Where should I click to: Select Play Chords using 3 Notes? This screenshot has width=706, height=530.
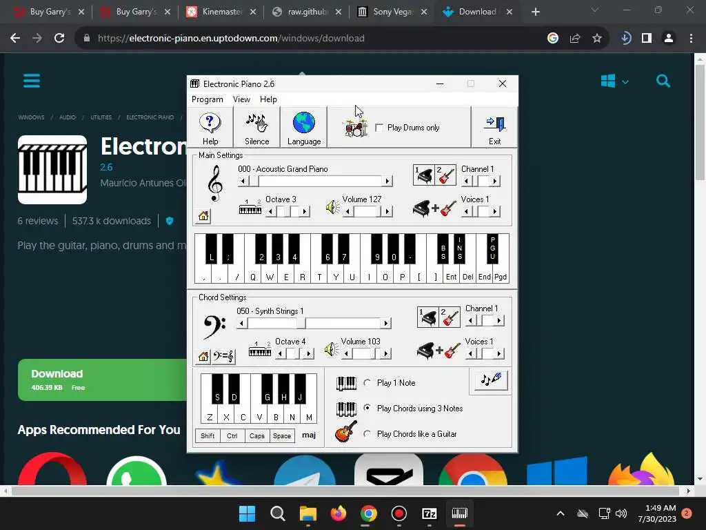tap(367, 408)
